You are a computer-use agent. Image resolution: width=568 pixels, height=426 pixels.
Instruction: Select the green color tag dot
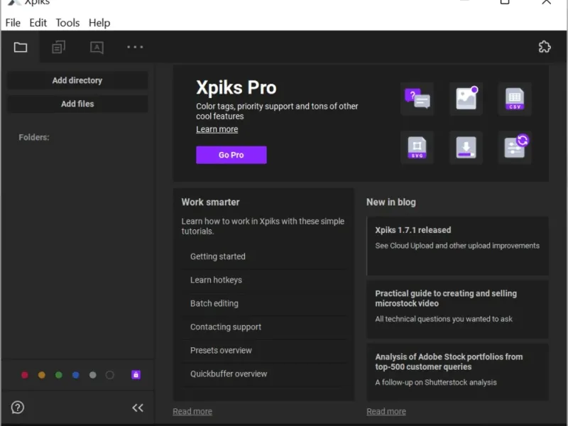pos(59,375)
